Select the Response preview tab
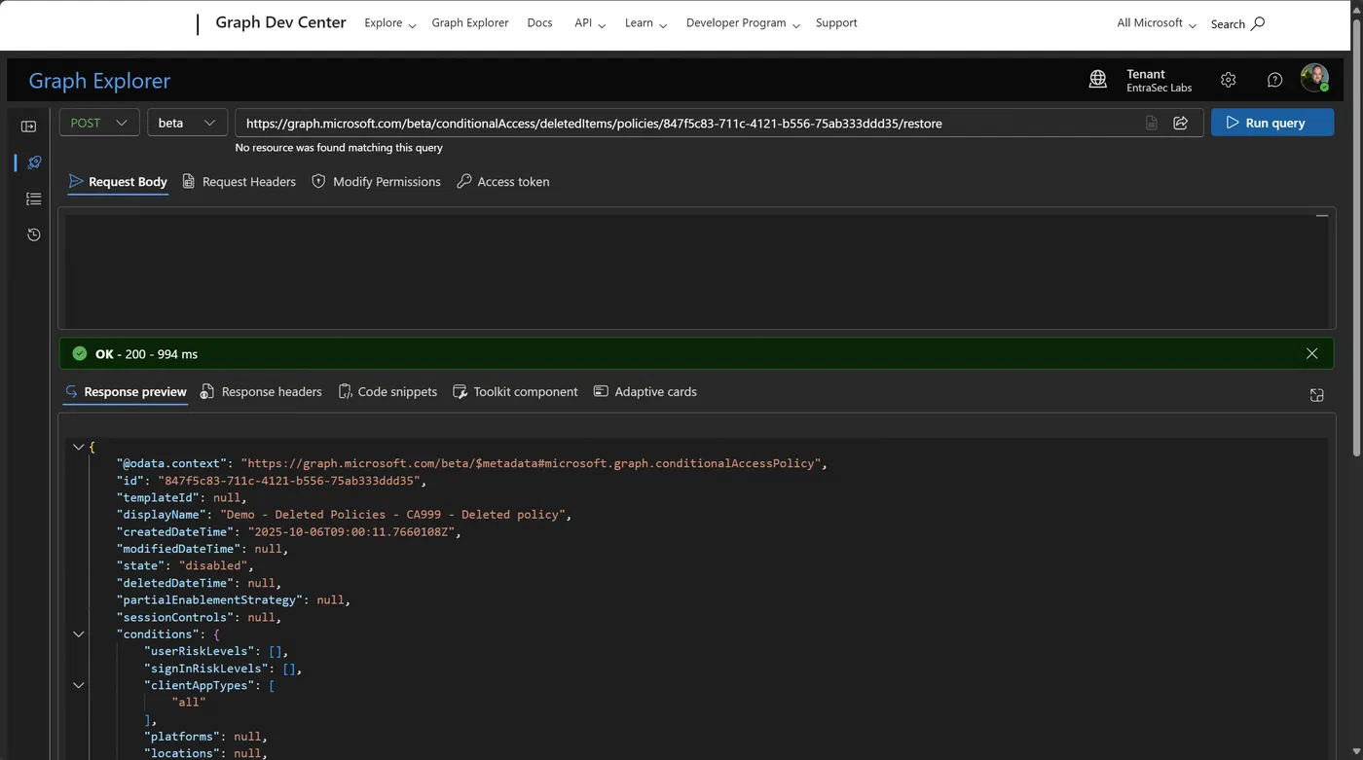This screenshot has width=1363, height=760. click(126, 391)
